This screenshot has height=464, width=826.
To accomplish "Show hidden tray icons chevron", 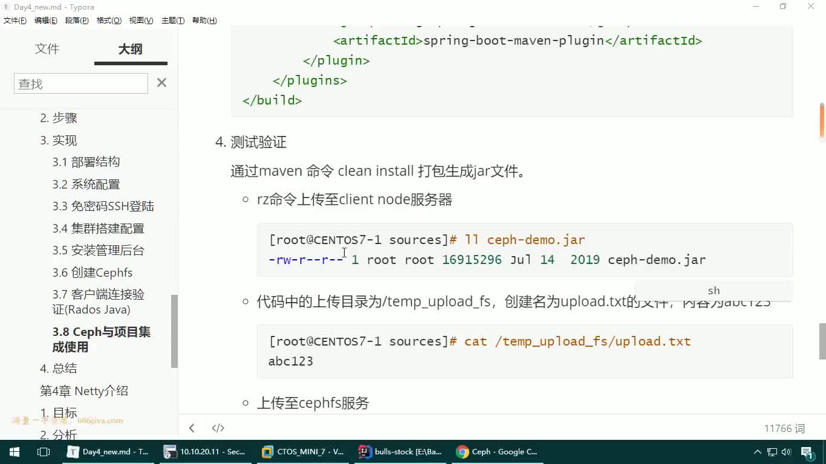I will coord(757,452).
